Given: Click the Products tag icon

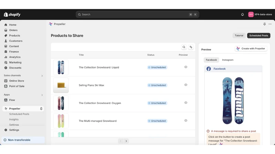Looking at the screenshot, I should [6, 36].
